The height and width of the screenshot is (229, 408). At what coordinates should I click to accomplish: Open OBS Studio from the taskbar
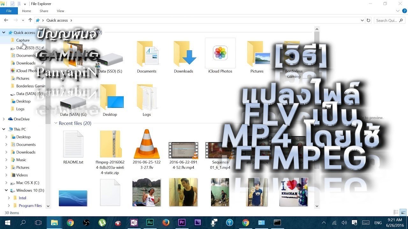pyautogui.click(x=86, y=223)
